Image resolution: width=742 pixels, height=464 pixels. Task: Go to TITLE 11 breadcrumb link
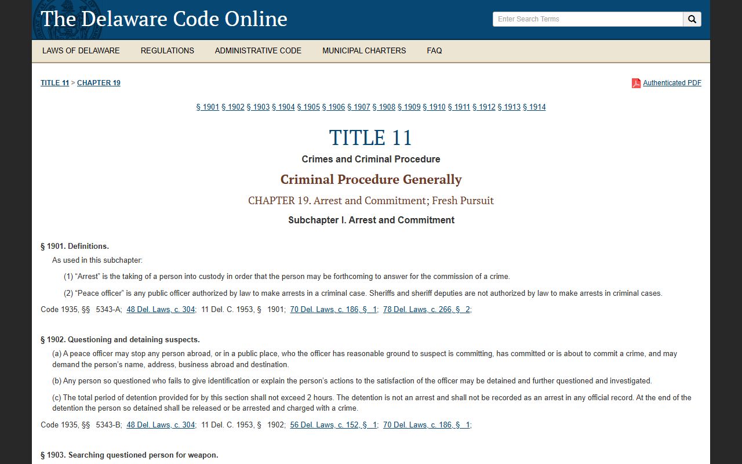point(54,83)
